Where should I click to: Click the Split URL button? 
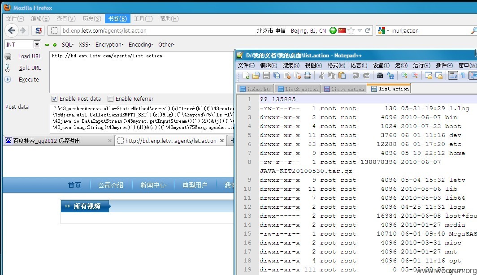[30, 68]
